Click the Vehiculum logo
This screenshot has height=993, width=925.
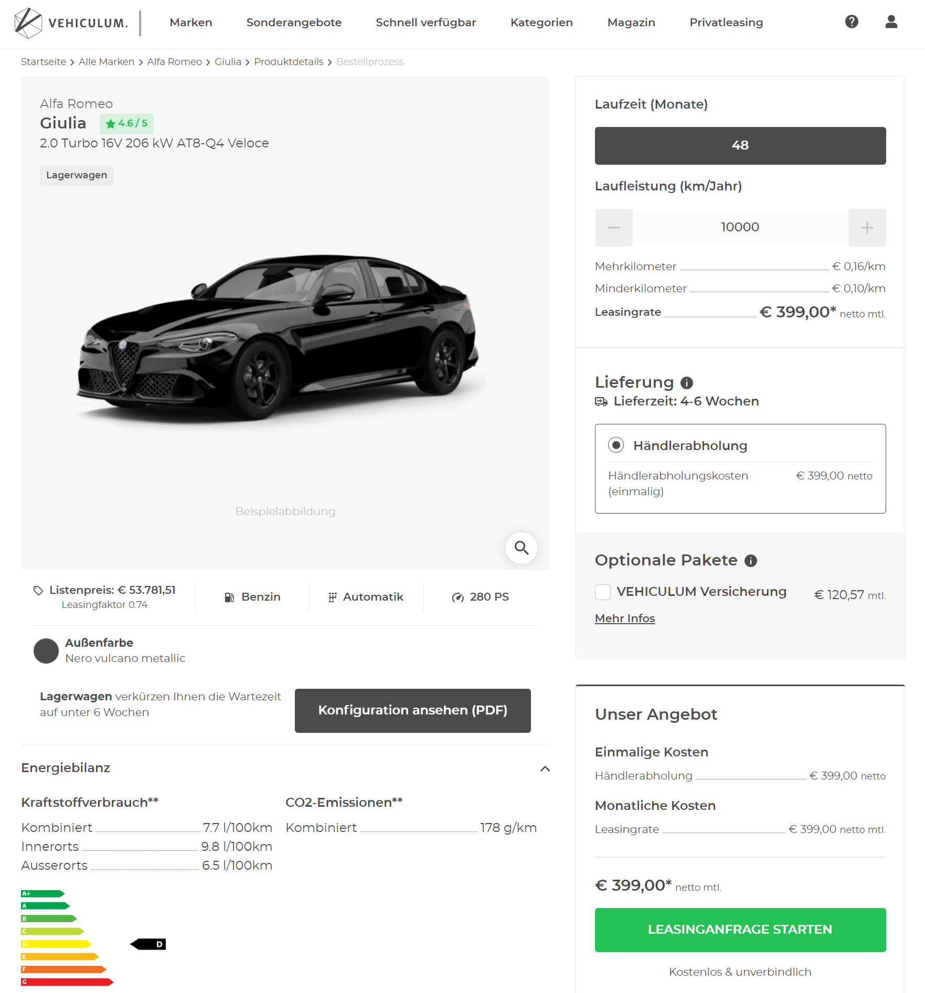pos(71,23)
